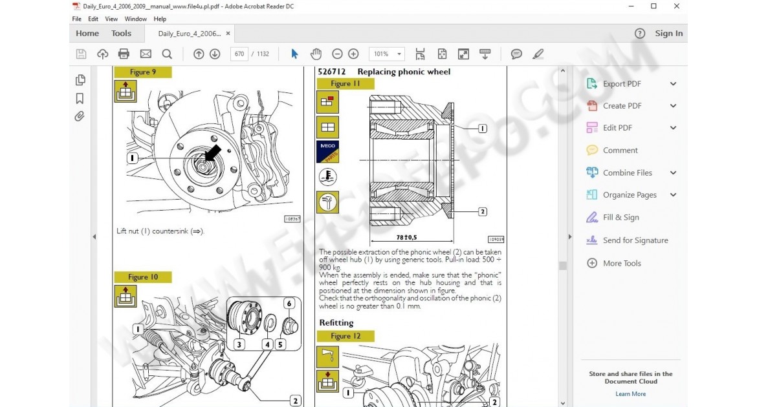Go to previous page arrow
The height and width of the screenshot is (407, 757).
click(199, 54)
